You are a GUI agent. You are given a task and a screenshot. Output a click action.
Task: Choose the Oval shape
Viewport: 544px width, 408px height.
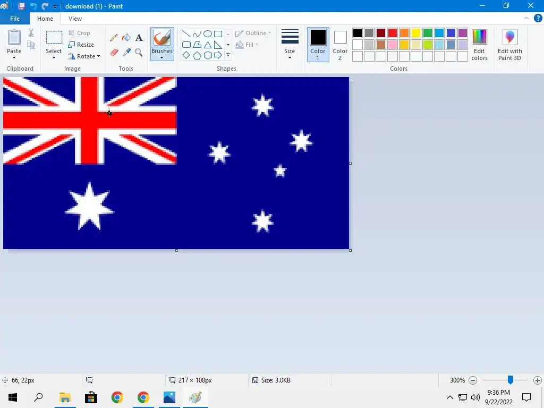[x=208, y=34]
